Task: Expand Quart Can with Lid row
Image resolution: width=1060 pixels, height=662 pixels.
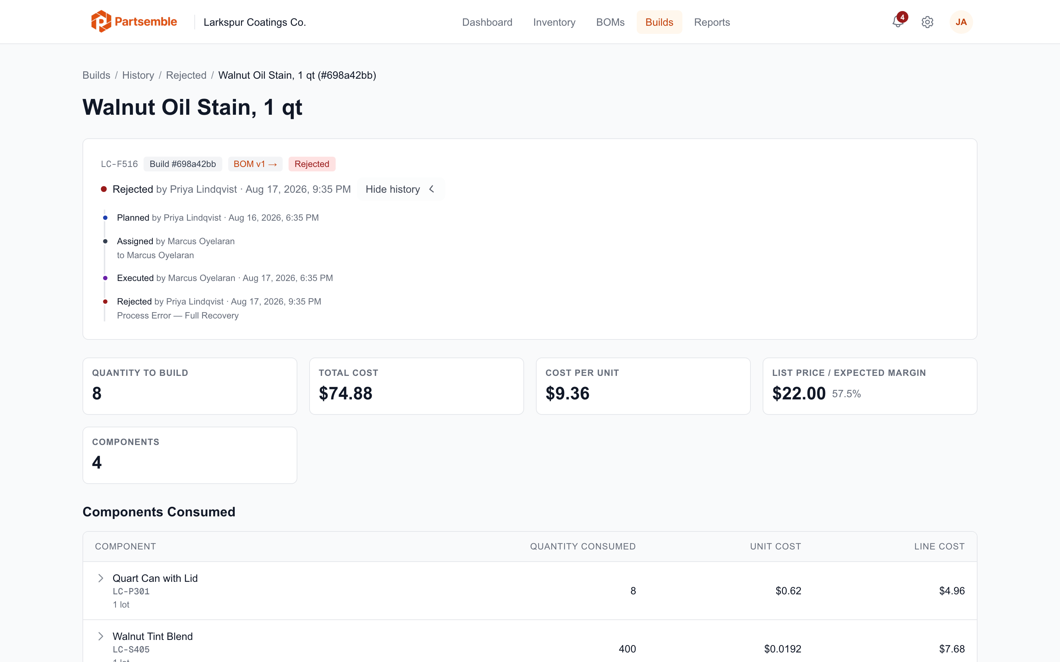Action: [x=101, y=578]
